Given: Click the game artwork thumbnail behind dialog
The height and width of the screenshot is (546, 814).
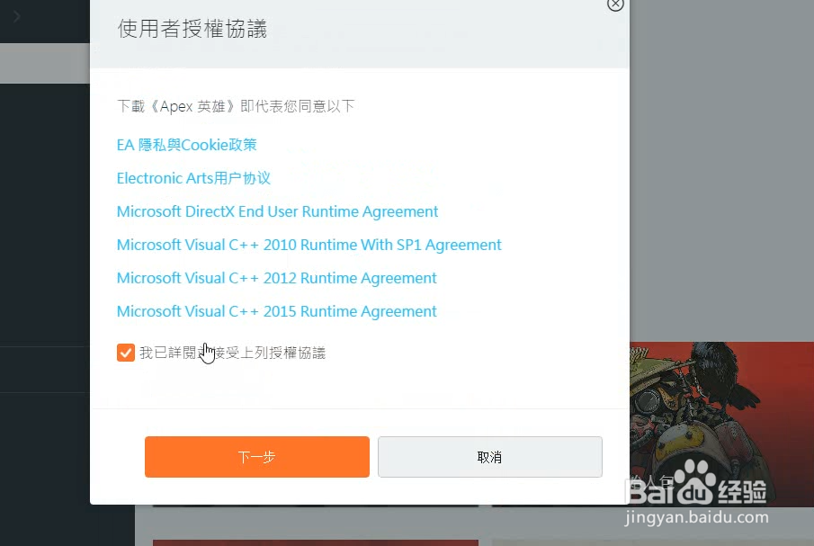Looking at the screenshot, I should click(x=721, y=423).
